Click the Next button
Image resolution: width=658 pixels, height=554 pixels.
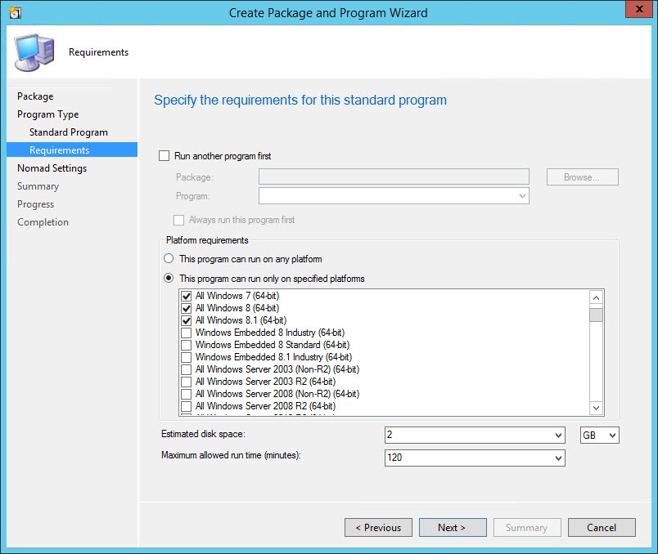(452, 528)
